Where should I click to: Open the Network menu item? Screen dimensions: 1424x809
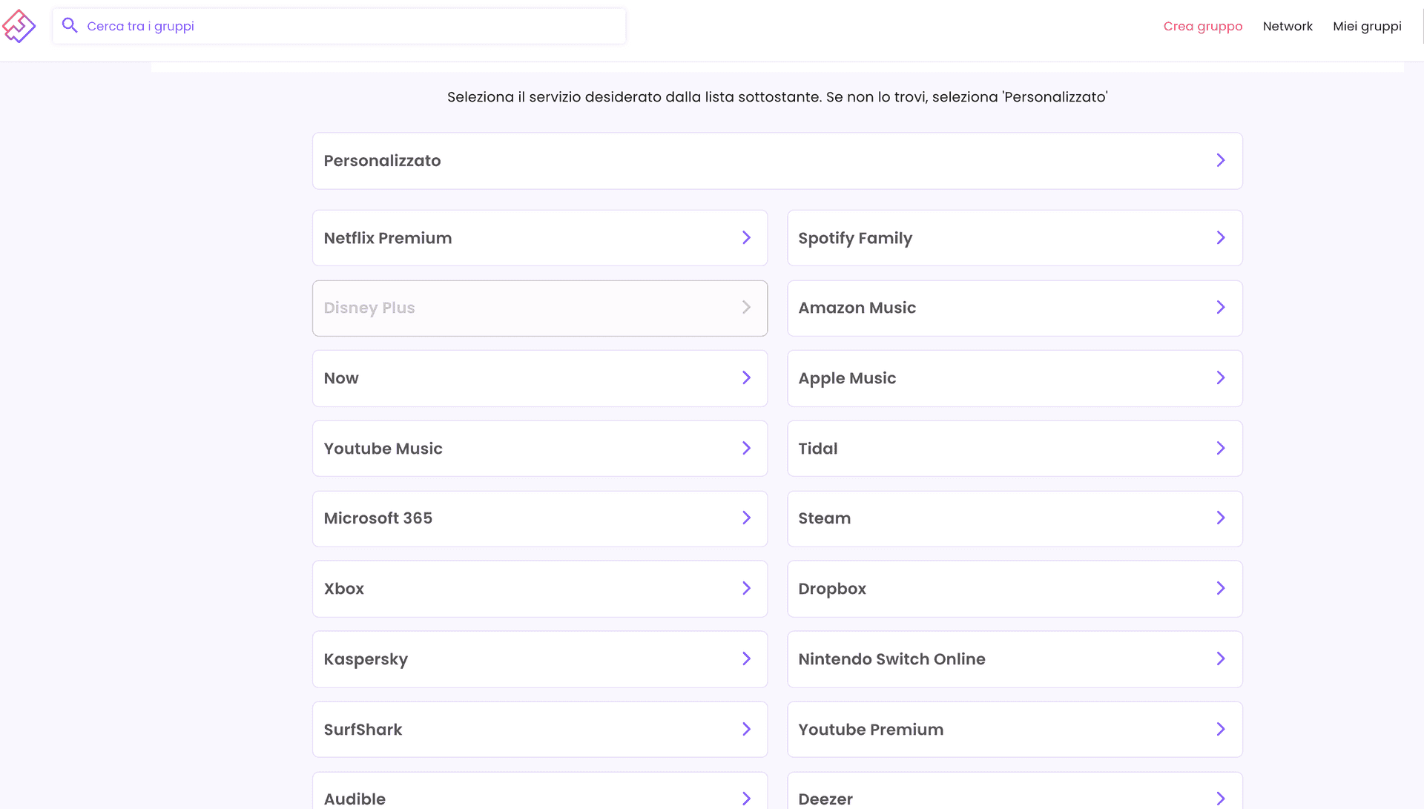click(1288, 26)
